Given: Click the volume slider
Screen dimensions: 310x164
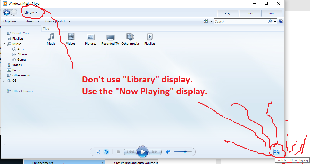Looking at the screenshot, I should [x=183, y=152].
